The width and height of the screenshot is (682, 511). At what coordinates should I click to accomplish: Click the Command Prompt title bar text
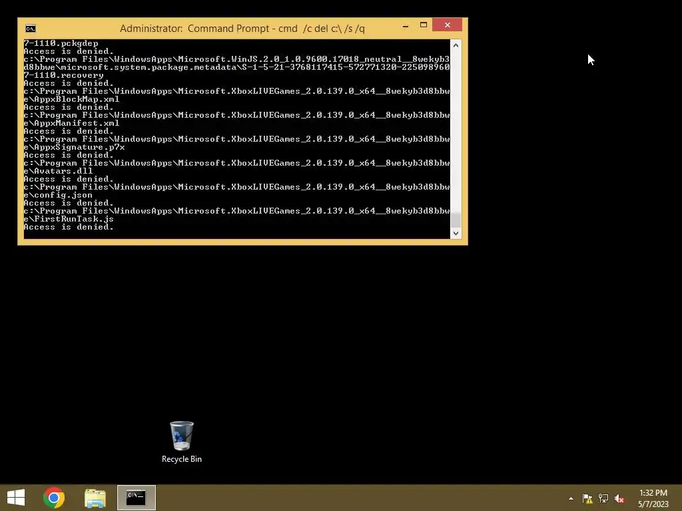pos(242,29)
